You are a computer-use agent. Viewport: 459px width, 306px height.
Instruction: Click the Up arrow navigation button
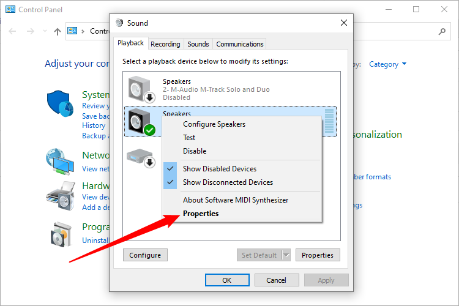pyautogui.click(x=58, y=31)
